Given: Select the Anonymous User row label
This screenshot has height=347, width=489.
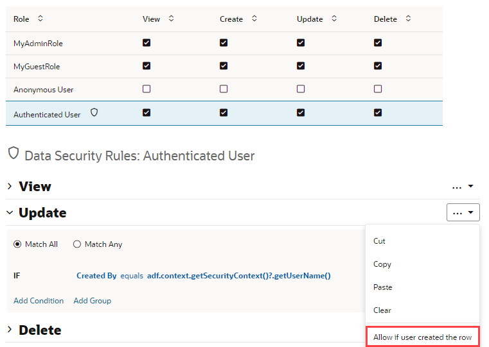Looking at the screenshot, I should [43, 90].
